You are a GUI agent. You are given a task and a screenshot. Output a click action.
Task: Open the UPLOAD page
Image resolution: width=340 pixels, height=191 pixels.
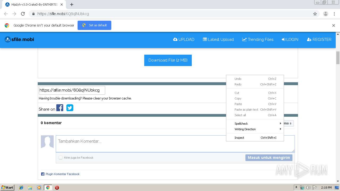tap(184, 40)
